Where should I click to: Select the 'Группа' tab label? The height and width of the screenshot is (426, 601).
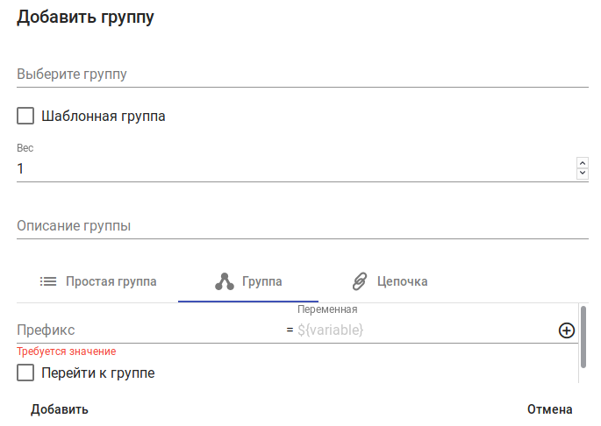point(262,281)
